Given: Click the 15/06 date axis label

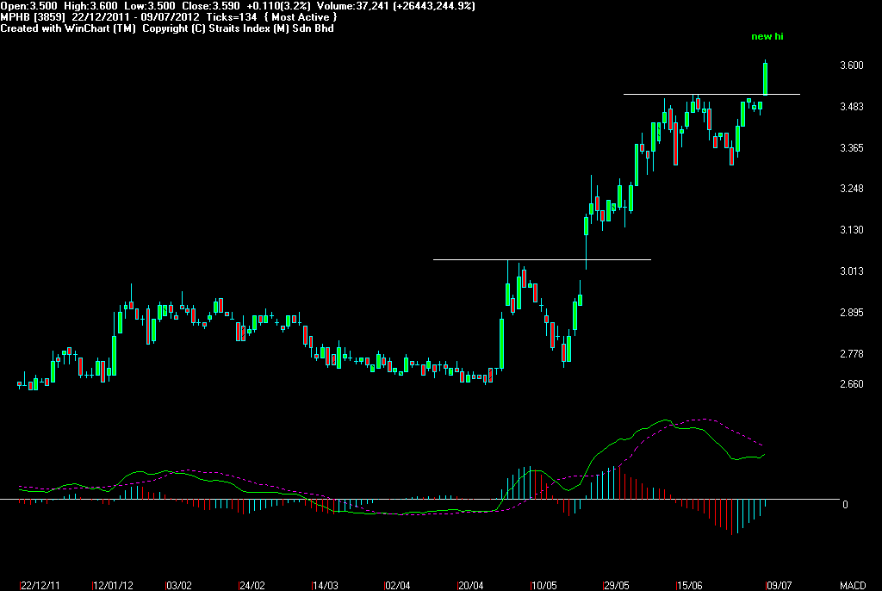Looking at the screenshot, I should pyautogui.click(x=689, y=585).
